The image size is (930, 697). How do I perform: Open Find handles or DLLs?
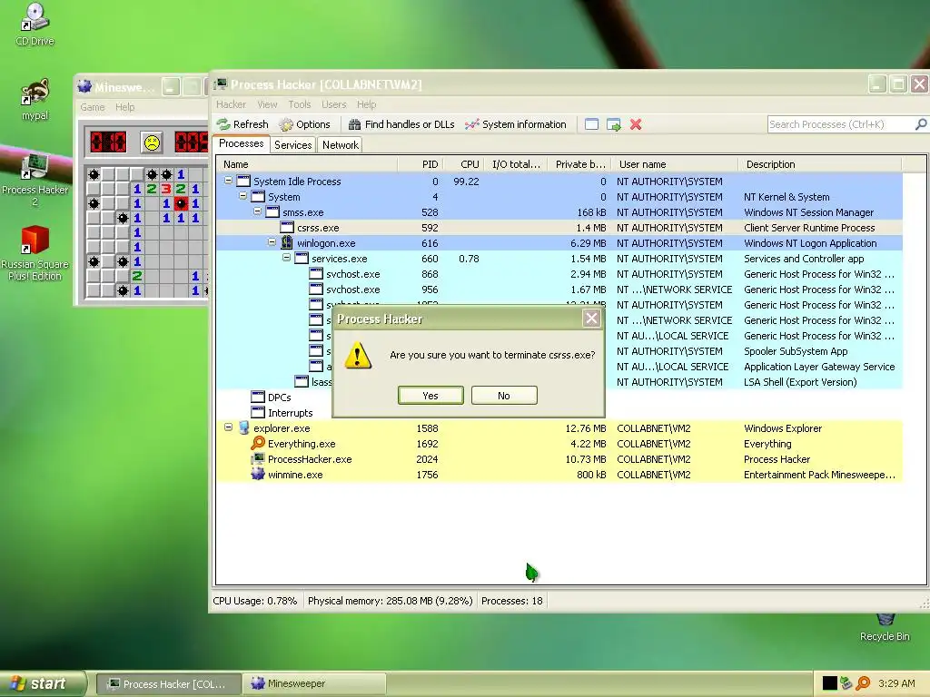click(x=401, y=124)
